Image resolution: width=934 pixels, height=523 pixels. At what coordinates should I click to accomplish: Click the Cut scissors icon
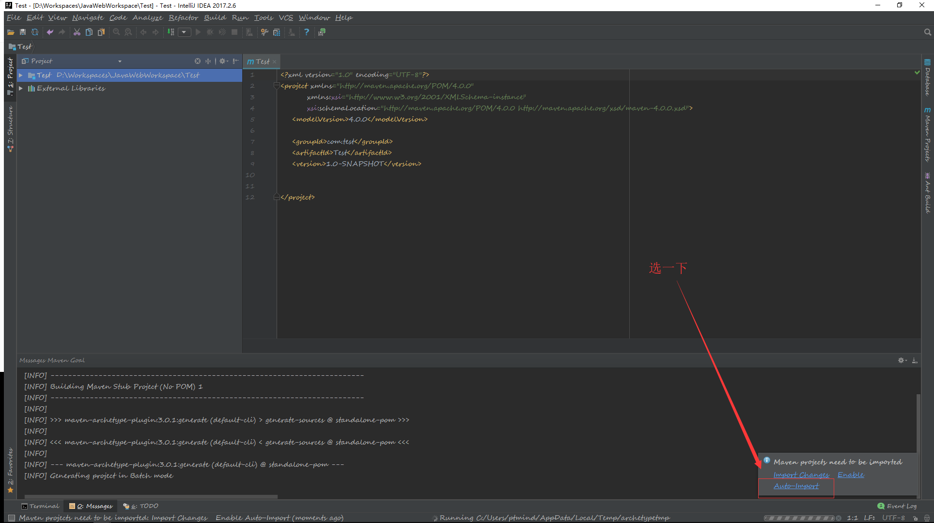point(77,32)
